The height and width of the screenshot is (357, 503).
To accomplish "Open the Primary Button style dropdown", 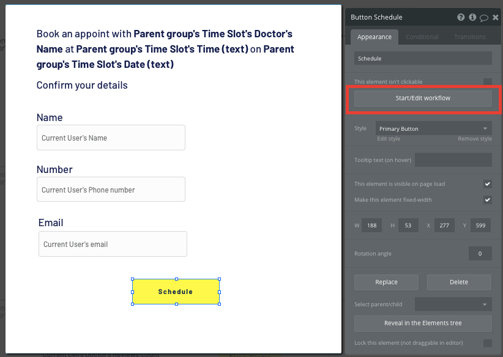I will 433,128.
